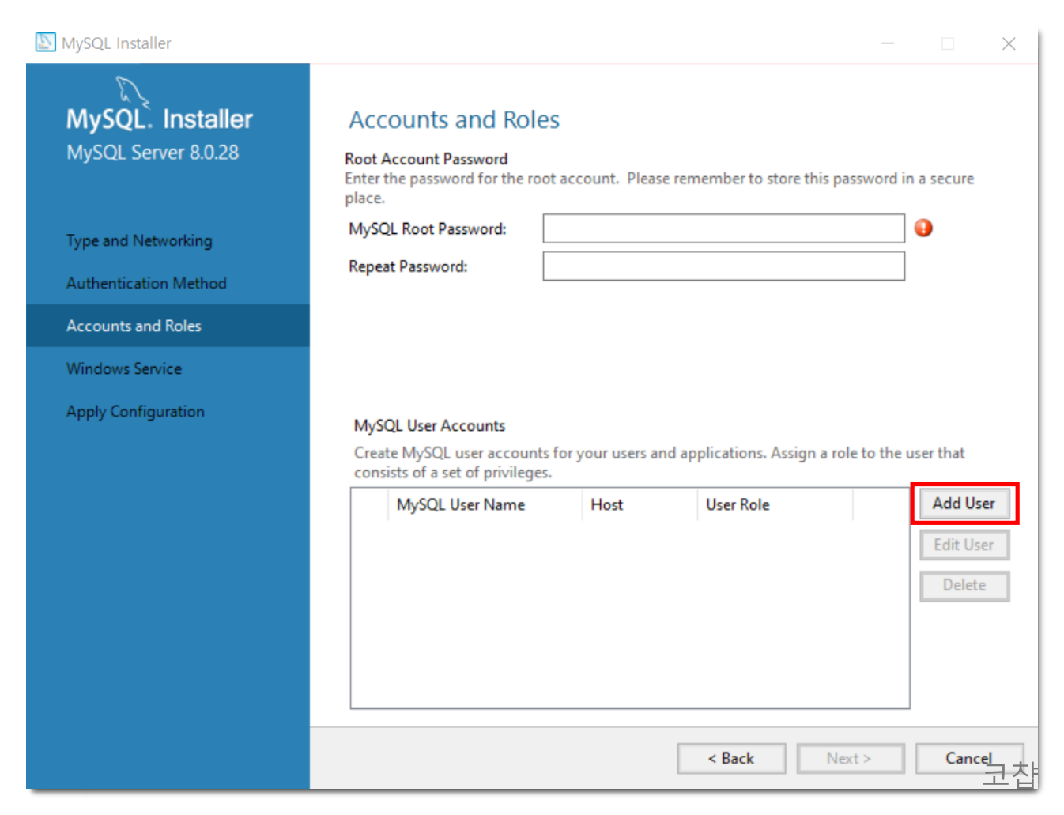
Task: Click the Add User button
Action: pos(964,504)
